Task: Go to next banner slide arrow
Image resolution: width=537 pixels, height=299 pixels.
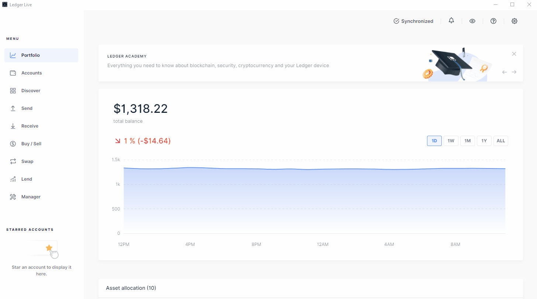Action: 514,72
